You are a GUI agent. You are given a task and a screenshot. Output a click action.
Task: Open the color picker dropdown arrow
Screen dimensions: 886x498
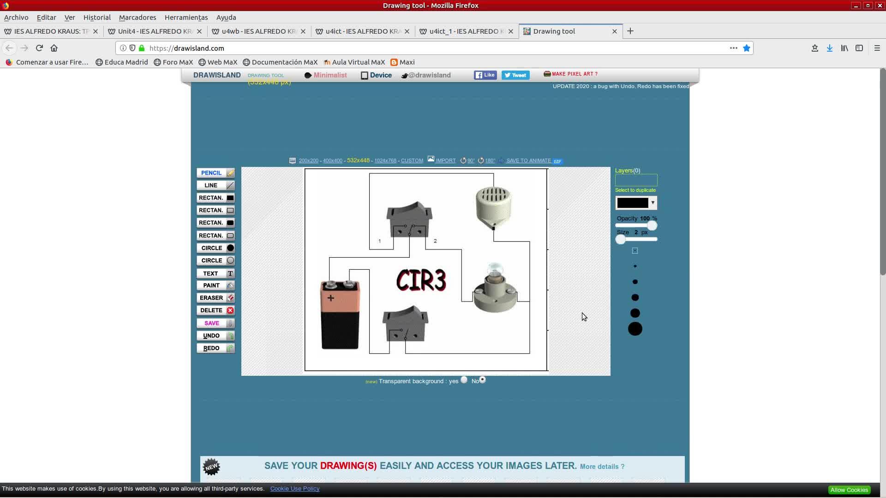[x=653, y=203]
